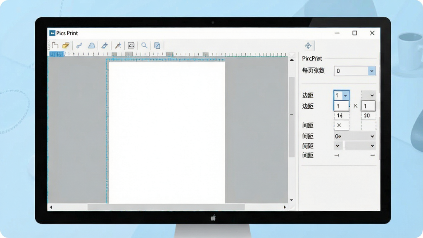Click the blue dome-shaped toolbar icon
423x238 pixels.
pyautogui.click(x=91, y=45)
